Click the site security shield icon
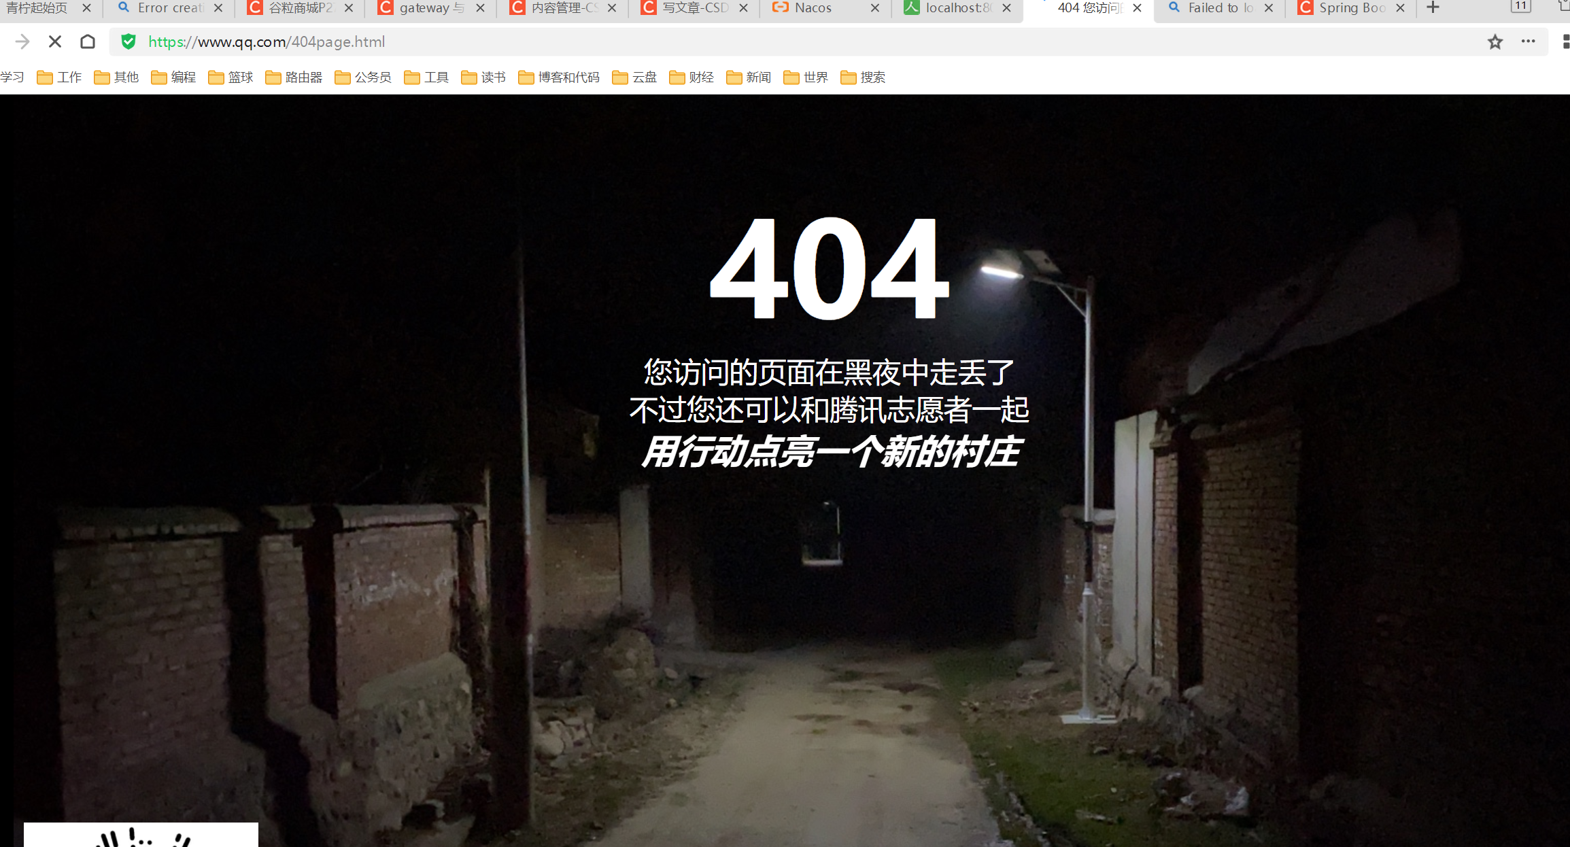This screenshot has height=847, width=1570. tap(129, 41)
